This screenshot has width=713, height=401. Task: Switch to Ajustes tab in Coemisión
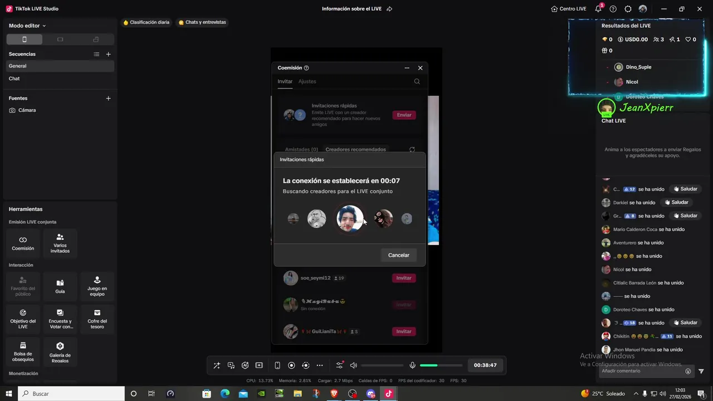click(307, 81)
